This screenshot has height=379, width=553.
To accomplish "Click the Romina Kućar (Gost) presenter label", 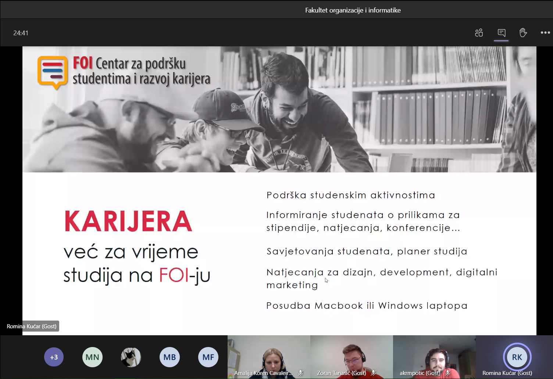I will pyautogui.click(x=32, y=326).
